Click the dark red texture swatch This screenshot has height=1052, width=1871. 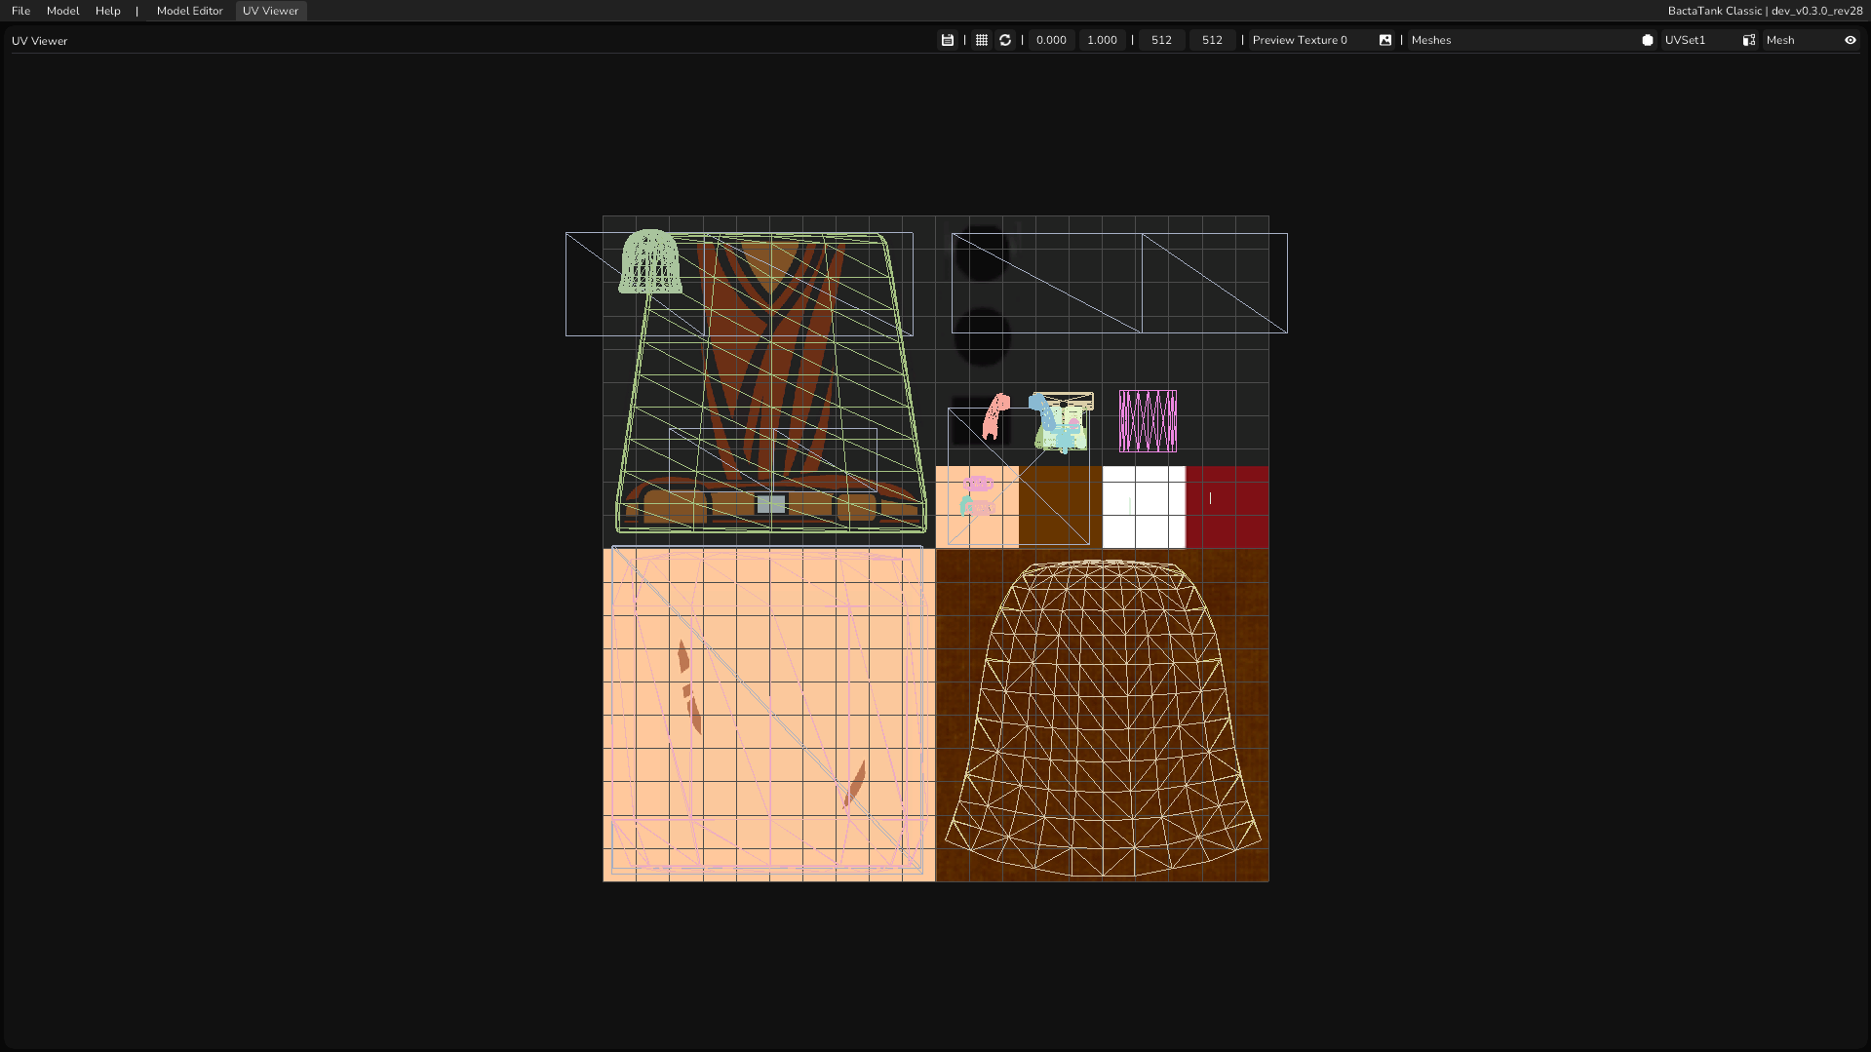(1228, 507)
